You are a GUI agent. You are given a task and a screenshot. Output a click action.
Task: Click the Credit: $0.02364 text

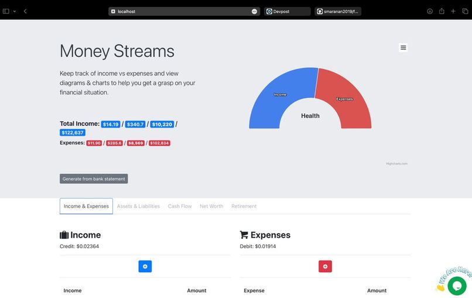point(79,246)
